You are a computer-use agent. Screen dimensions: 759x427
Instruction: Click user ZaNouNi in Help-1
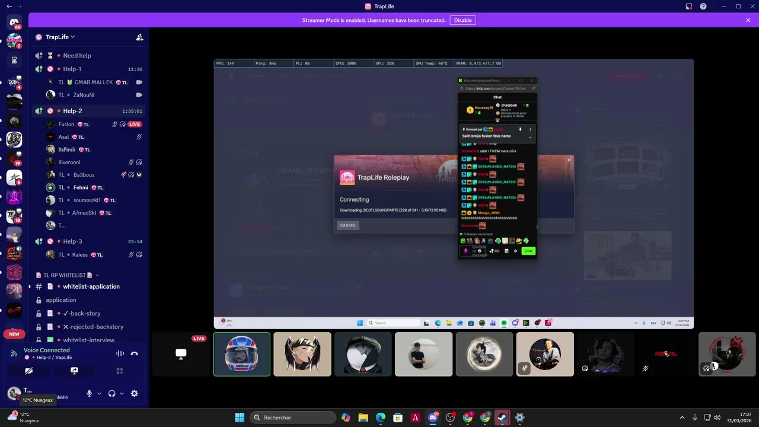(95, 95)
